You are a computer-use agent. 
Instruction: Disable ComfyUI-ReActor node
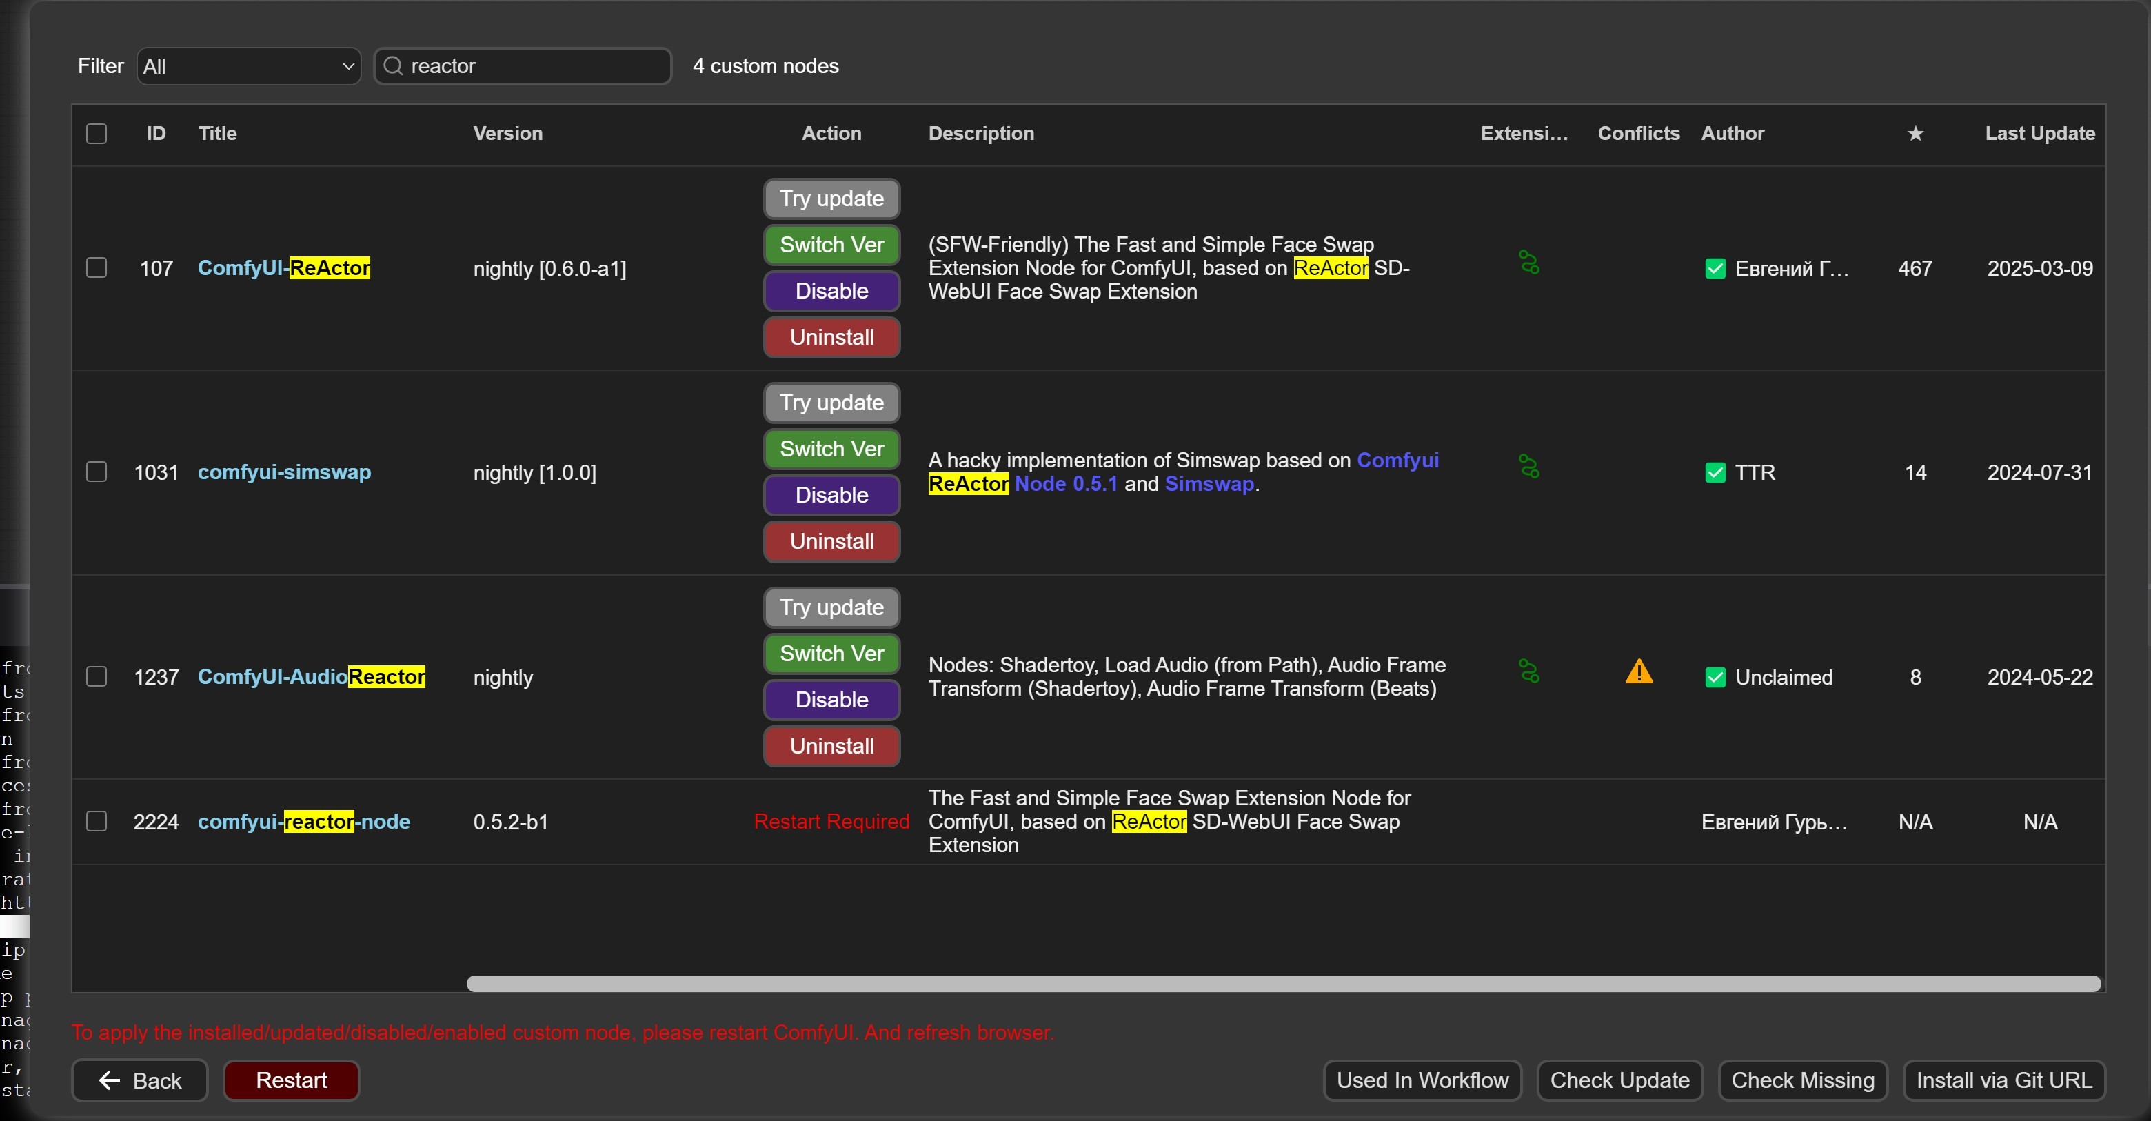(x=831, y=291)
